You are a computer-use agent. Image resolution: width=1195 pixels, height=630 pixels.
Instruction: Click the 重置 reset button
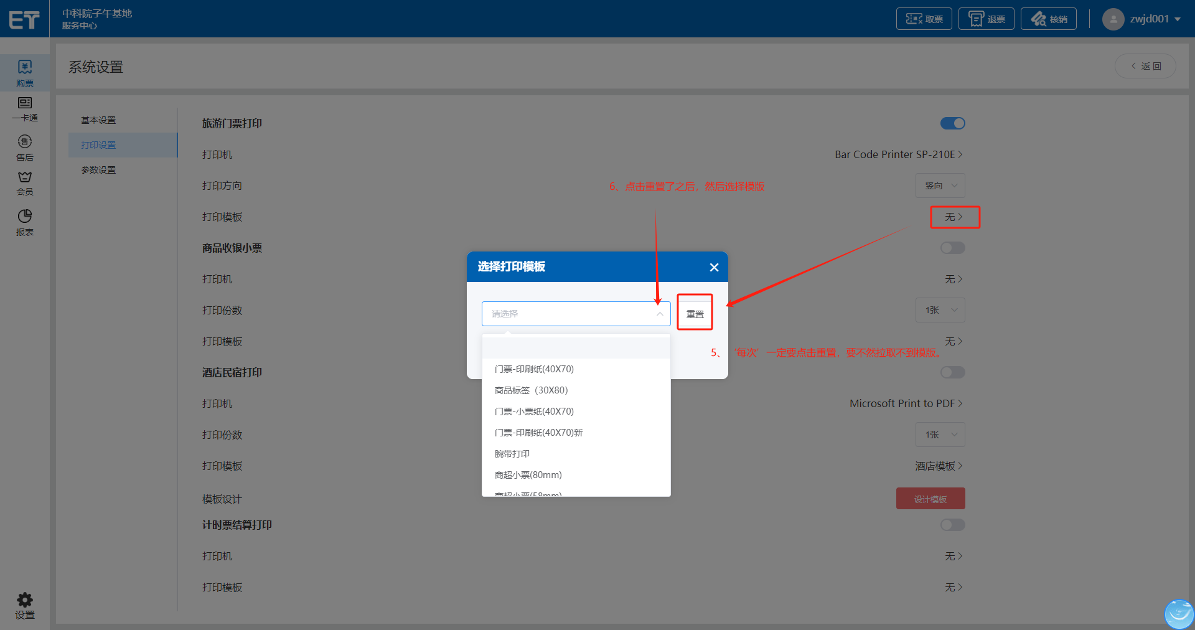[695, 314]
